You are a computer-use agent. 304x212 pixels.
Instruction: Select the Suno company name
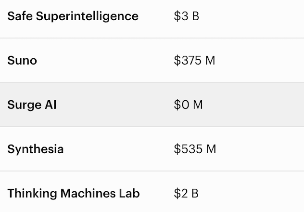(x=22, y=61)
